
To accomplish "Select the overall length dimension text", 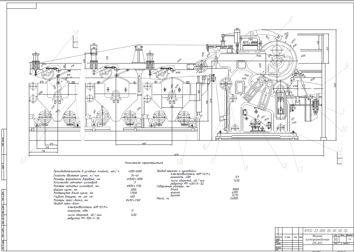I will coord(176,155).
